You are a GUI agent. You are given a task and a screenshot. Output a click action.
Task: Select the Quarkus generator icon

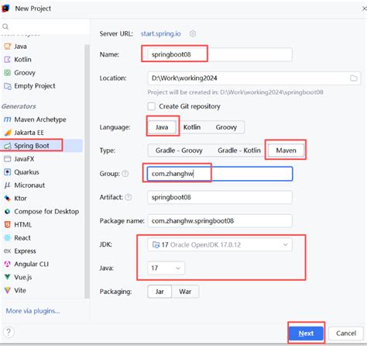8,172
